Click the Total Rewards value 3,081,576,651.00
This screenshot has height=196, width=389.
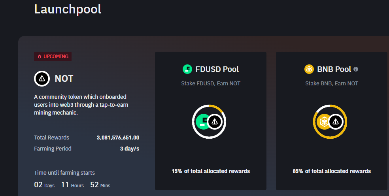point(118,138)
